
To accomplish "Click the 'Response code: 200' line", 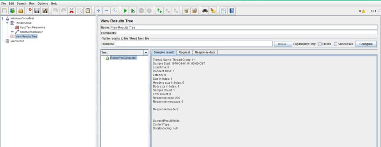I will (x=166, y=98).
